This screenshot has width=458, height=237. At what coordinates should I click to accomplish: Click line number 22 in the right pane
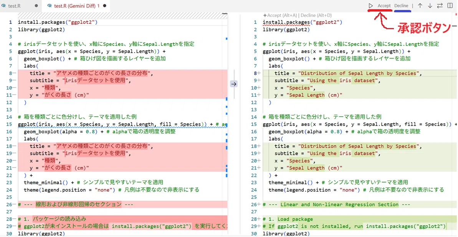click(253, 175)
